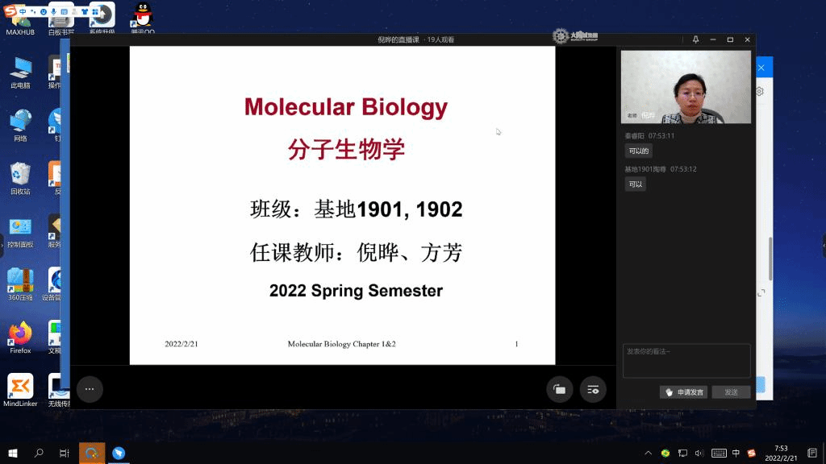Open the three-dots more options button
Viewport: 826px width, 464px height.
pos(90,389)
